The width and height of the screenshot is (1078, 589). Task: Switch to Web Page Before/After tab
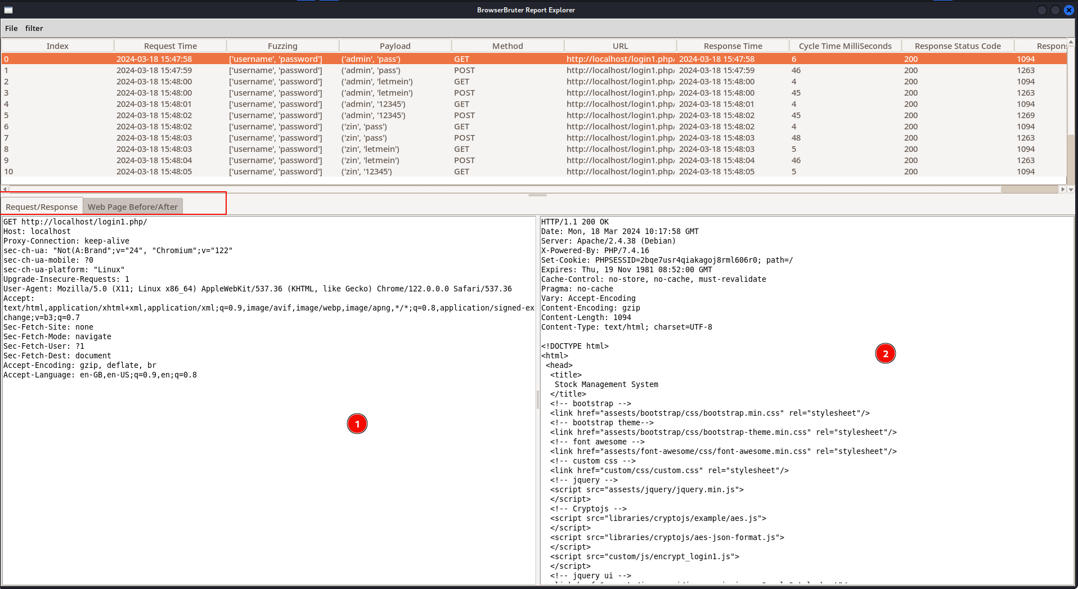(x=133, y=206)
